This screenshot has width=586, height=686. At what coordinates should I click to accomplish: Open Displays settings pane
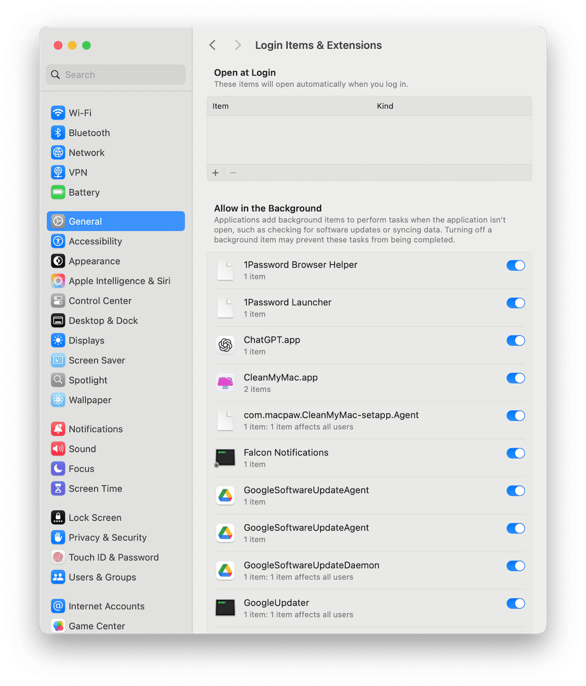pos(116,340)
